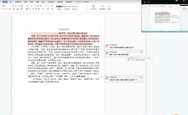
Task: Select the bottom comment in the margin
Action: click(124, 79)
